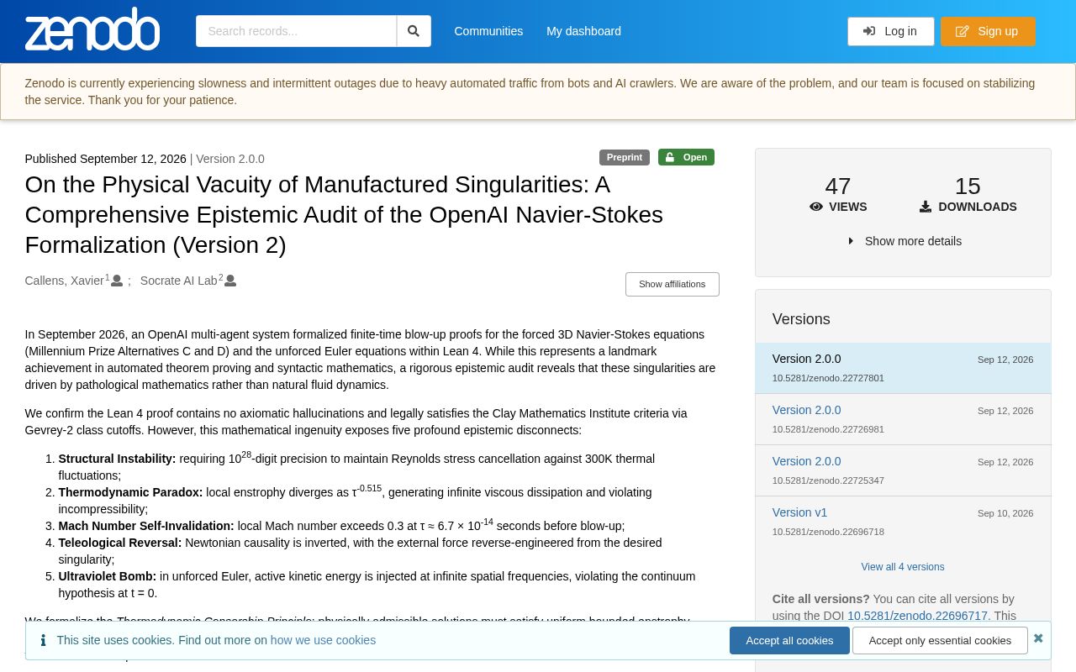
Task: Click the downloads arrow icon
Action: coord(926,207)
